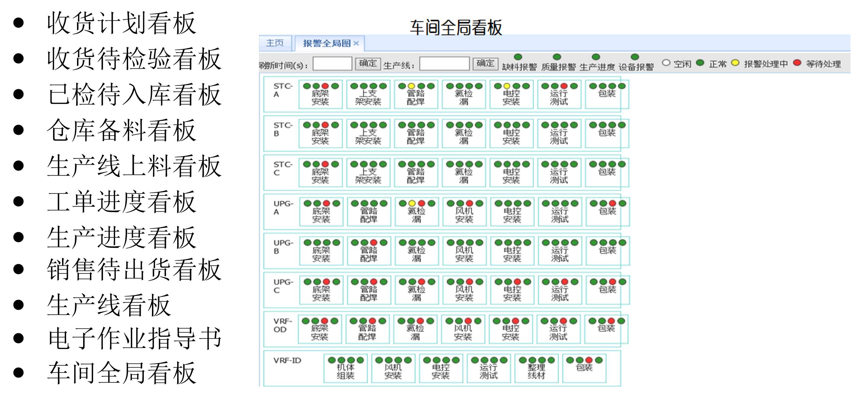Click the yellow indicator in UPG-A 氨检漏
859x401 pixels.
coord(412,204)
